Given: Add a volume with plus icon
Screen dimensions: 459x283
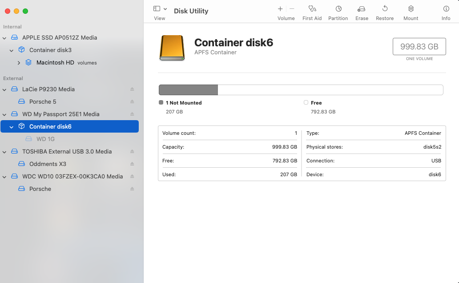Looking at the screenshot, I should [280, 9].
